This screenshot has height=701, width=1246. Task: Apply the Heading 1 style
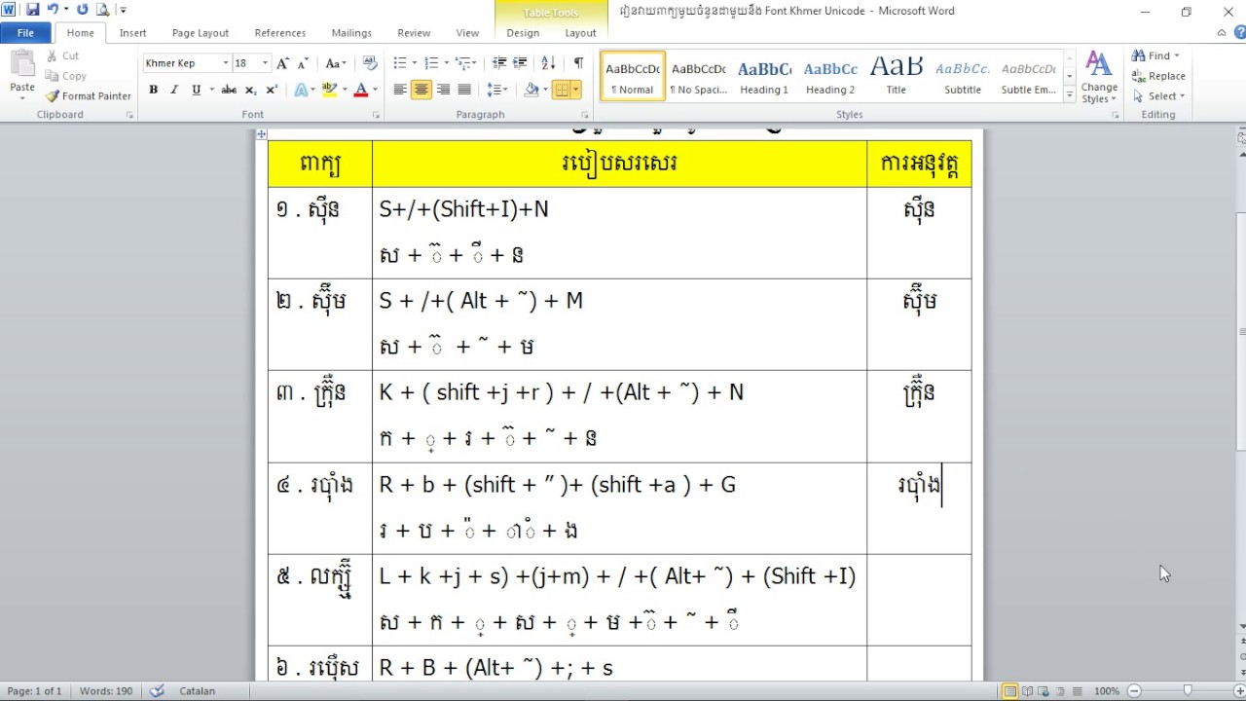pyautogui.click(x=764, y=76)
